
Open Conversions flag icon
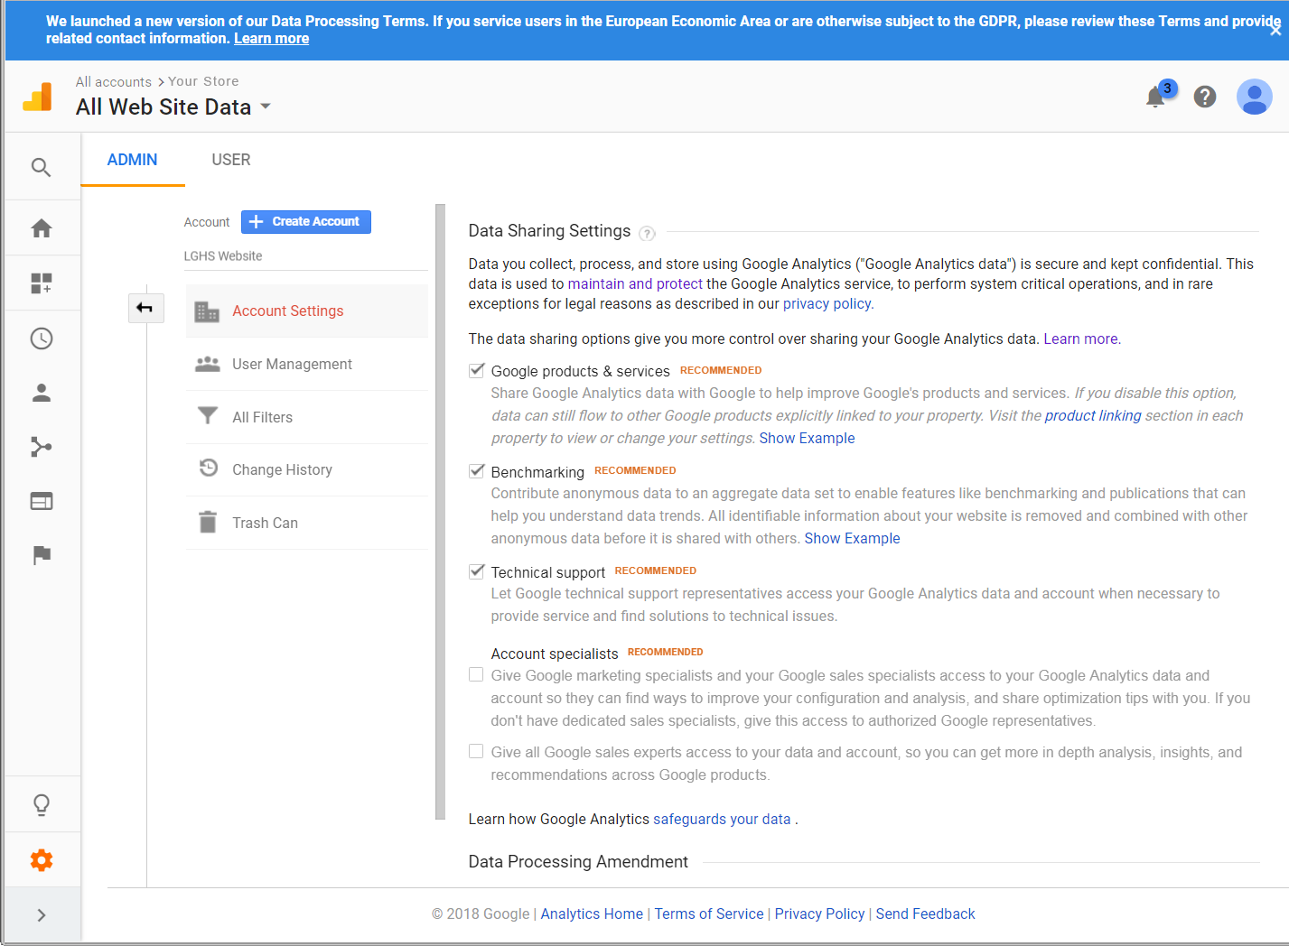pos(41,555)
